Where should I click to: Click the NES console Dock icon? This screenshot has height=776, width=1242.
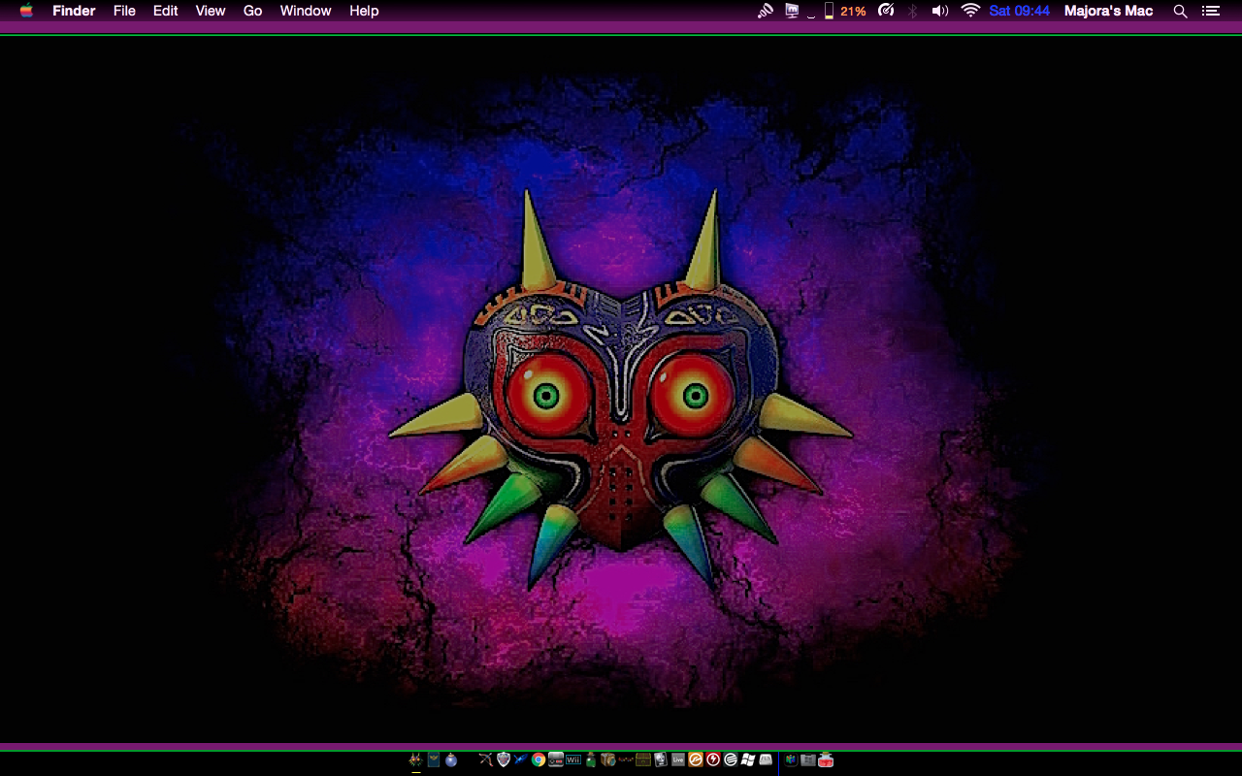556,760
